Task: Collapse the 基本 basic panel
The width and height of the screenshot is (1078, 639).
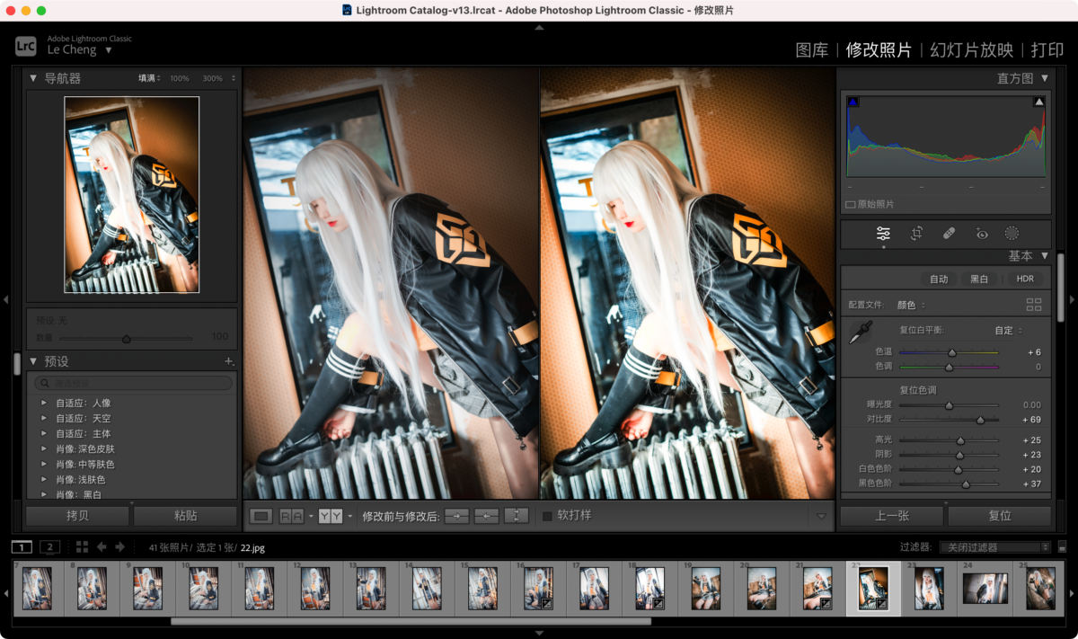Action: (x=1045, y=256)
